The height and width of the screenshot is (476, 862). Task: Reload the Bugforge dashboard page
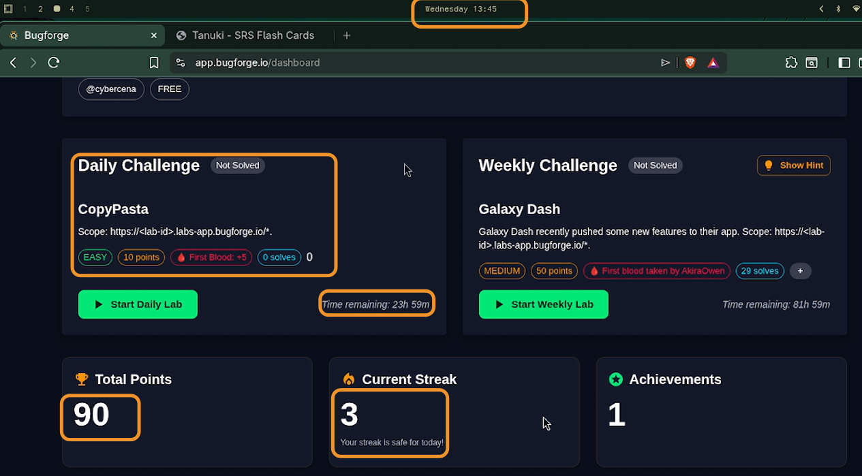click(x=54, y=63)
